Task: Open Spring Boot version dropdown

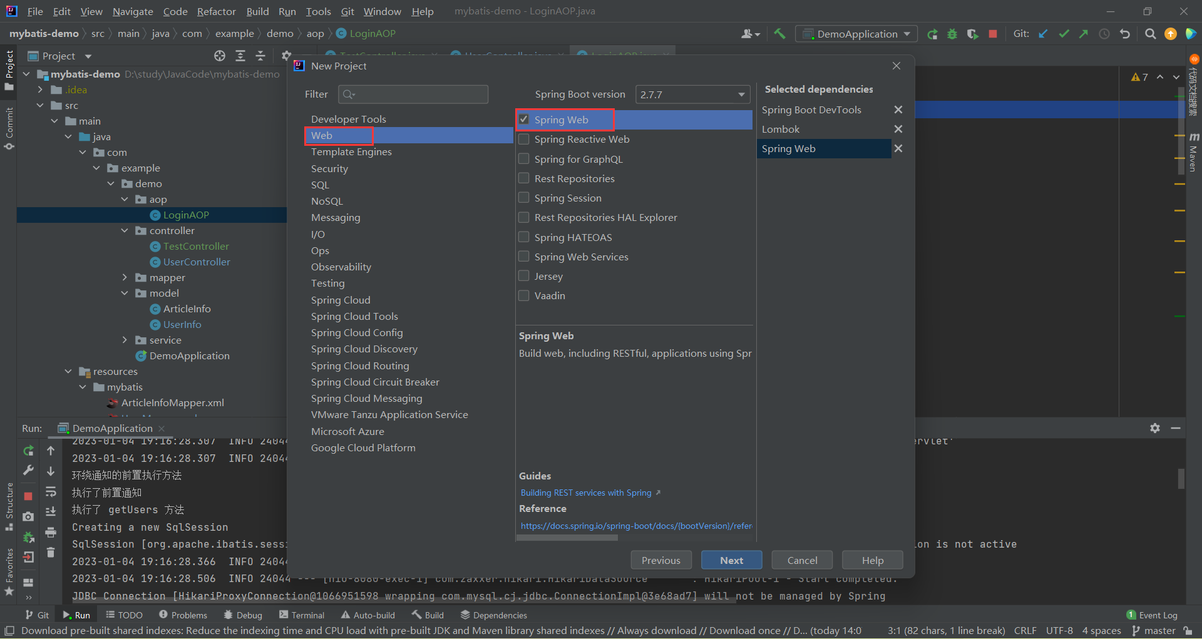Action: click(x=693, y=95)
